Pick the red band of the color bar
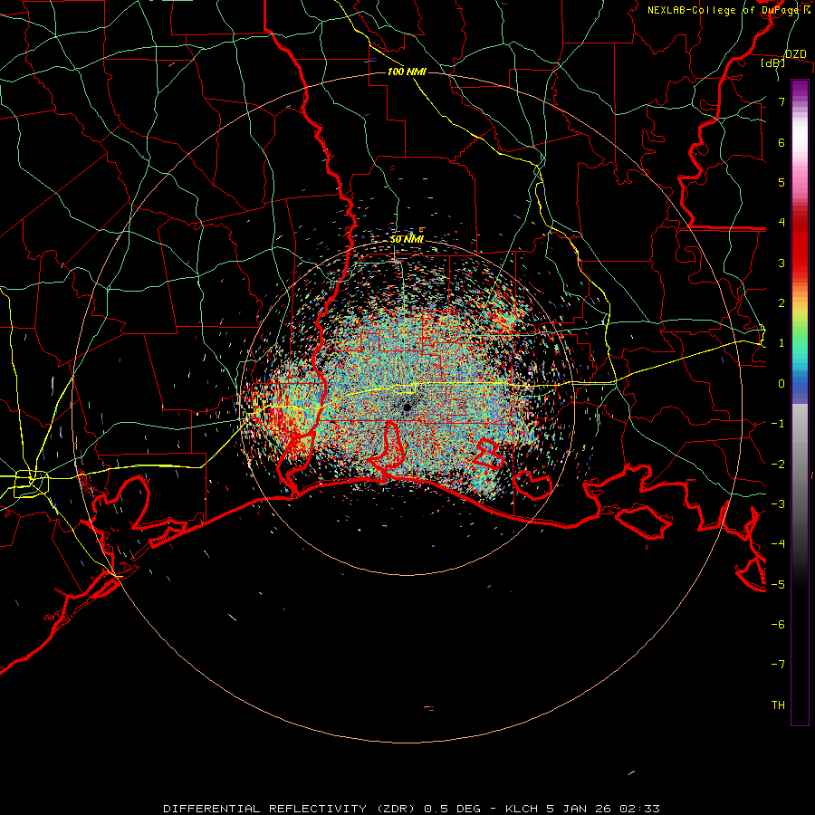This screenshot has width=815, height=815. click(x=800, y=244)
